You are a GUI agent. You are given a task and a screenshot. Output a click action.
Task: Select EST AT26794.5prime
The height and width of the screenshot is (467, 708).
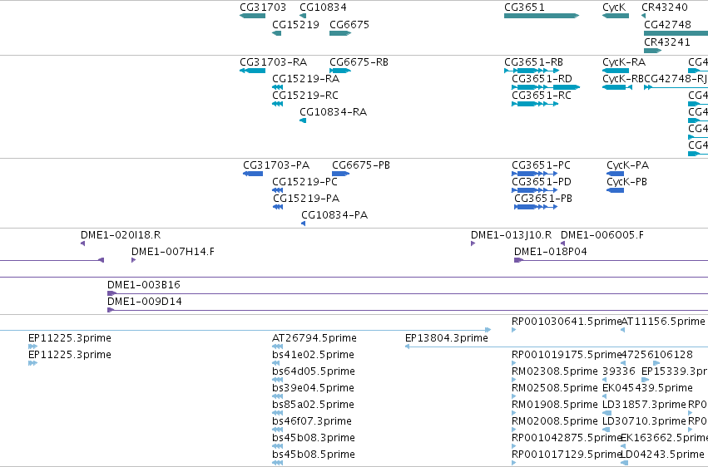coord(314,338)
